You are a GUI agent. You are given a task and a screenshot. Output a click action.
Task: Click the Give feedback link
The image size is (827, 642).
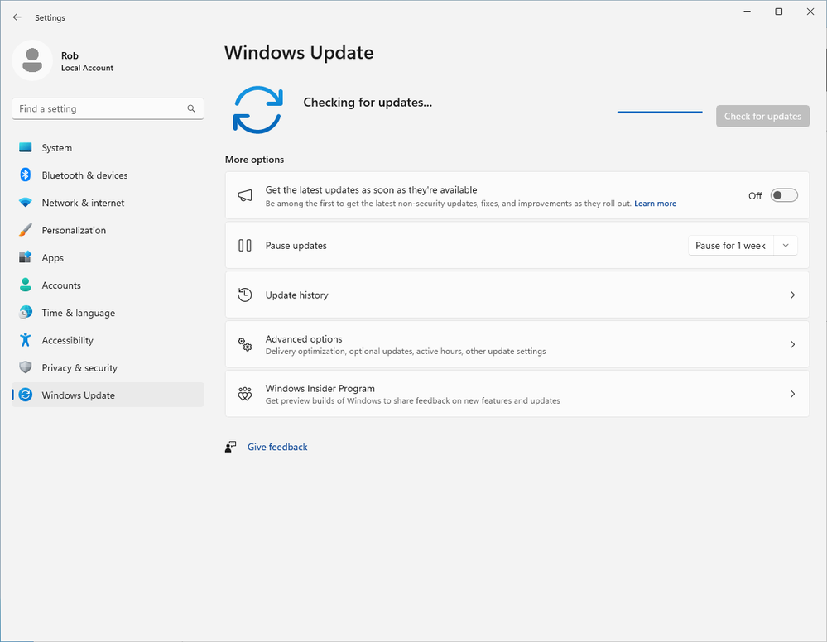click(x=277, y=447)
